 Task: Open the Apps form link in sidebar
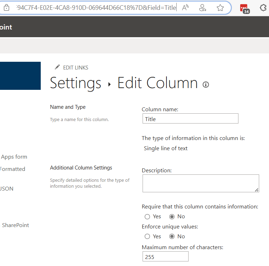(14, 157)
